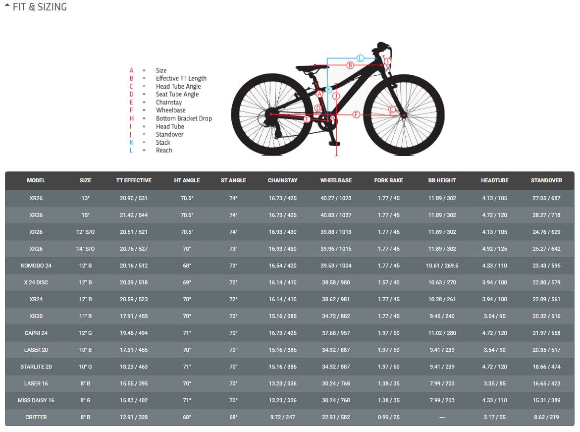580x432 pixels.
Task: Click the circled J standover marker
Action: pyautogui.click(x=336, y=96)
